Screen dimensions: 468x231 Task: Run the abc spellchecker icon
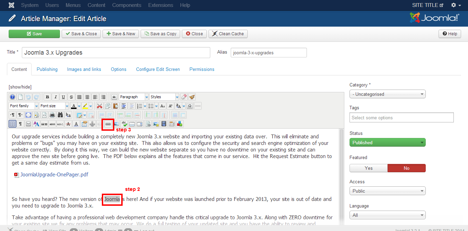(124, 123)
